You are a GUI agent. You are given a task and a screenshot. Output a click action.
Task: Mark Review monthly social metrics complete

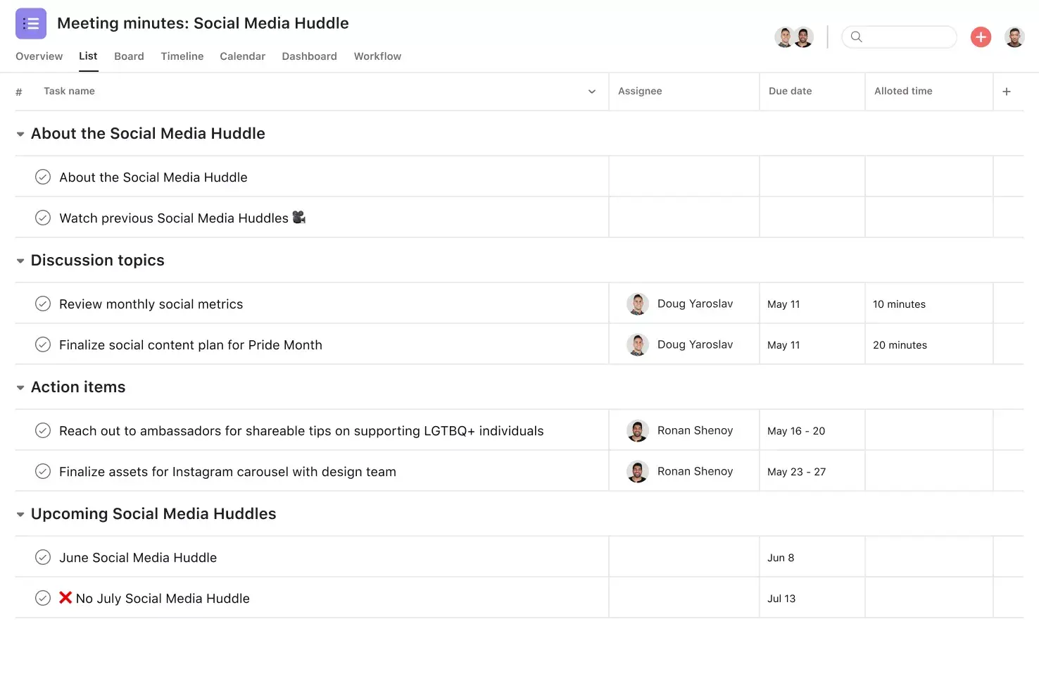(x=43, y=304)
